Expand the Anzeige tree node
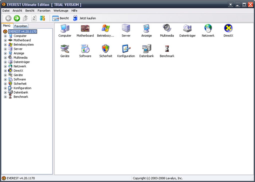 click(5, 54)
